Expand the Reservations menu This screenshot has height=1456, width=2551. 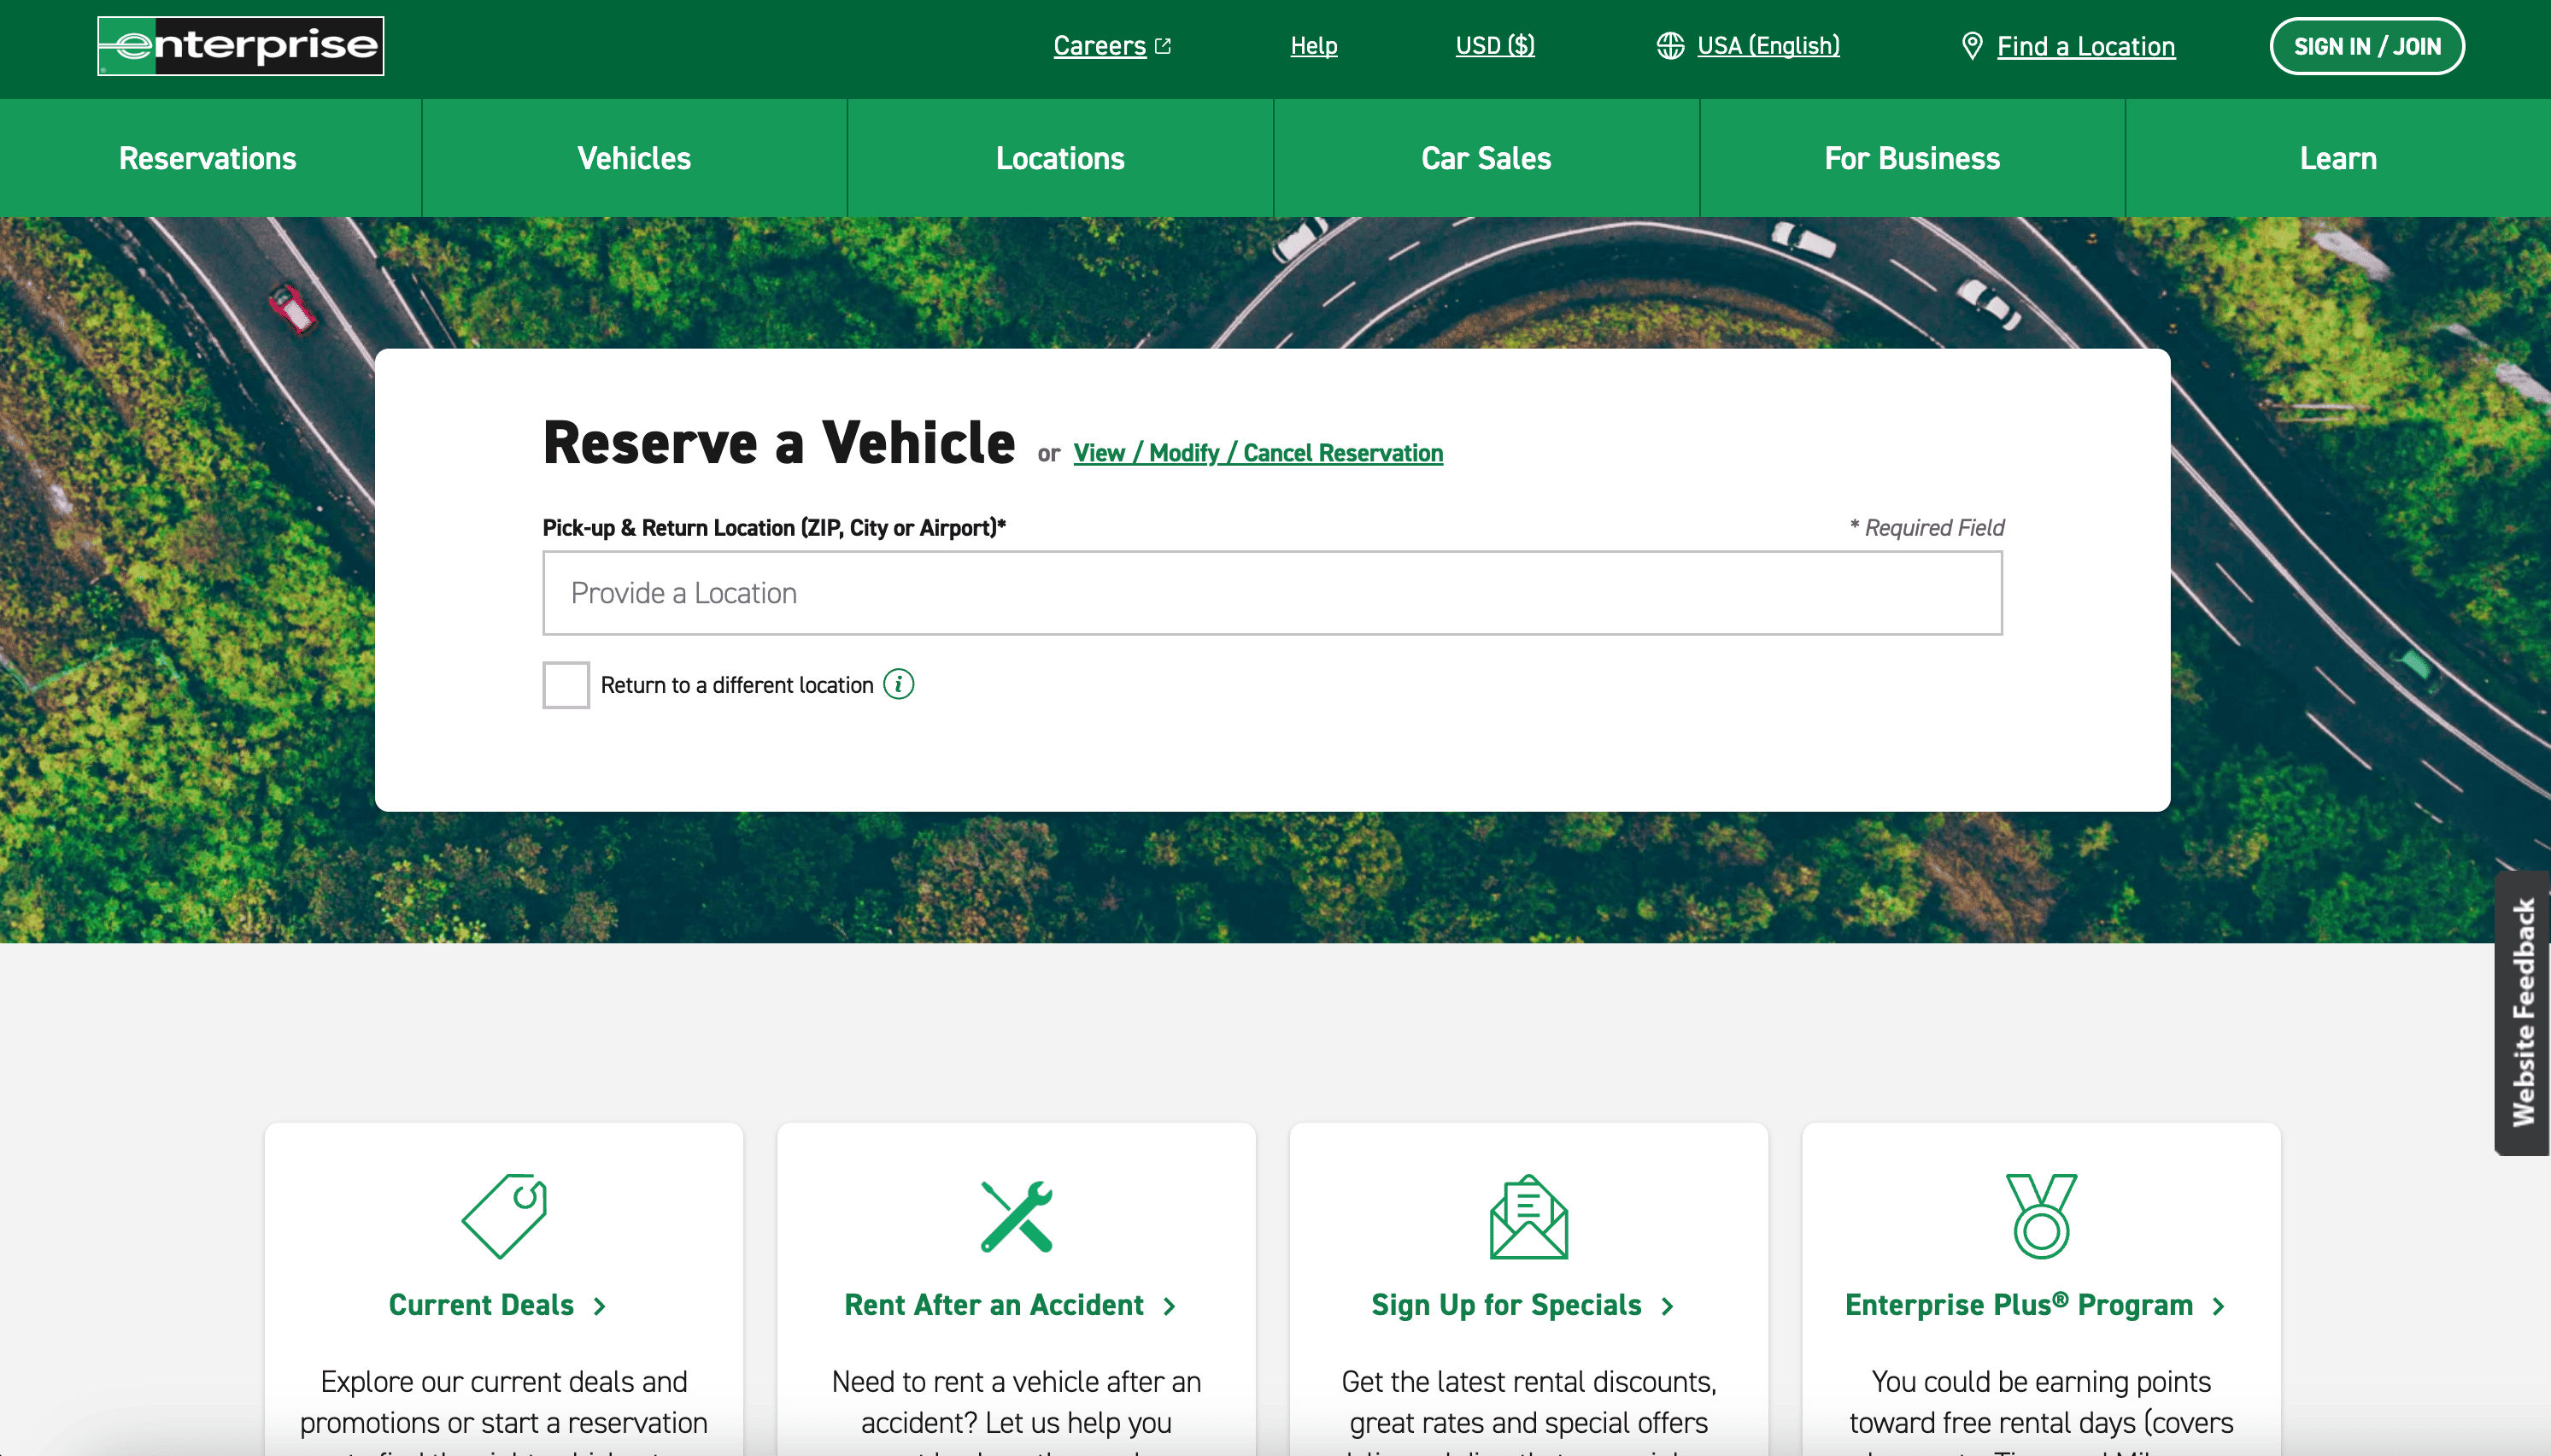point(208,158)
